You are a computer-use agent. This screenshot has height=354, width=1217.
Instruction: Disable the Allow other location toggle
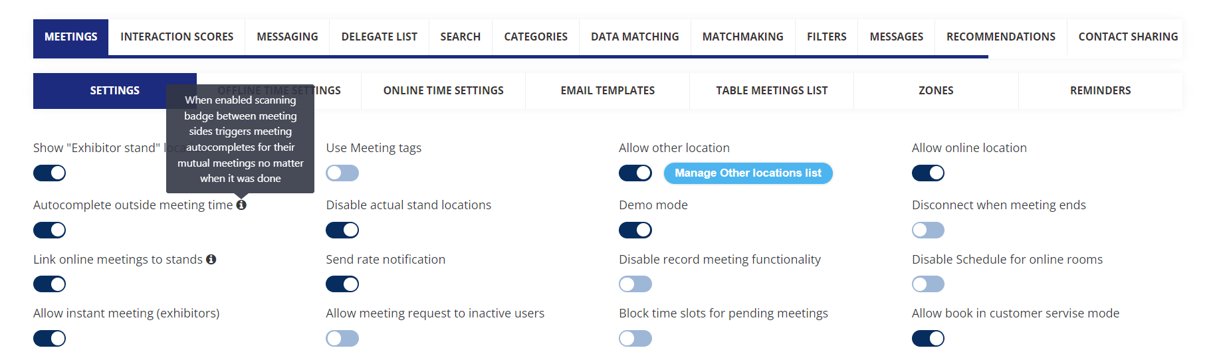point(635,173)
